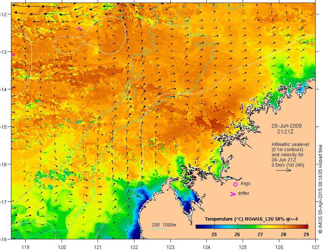The width and height of the screenshot is (323, 250).
Task: Click the '26-Jun-2009' date text
Action: tap(287, 126)
